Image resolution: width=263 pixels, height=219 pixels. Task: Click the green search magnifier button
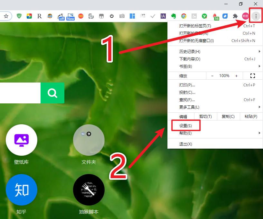pyautogui.click(x=52, y=93)
